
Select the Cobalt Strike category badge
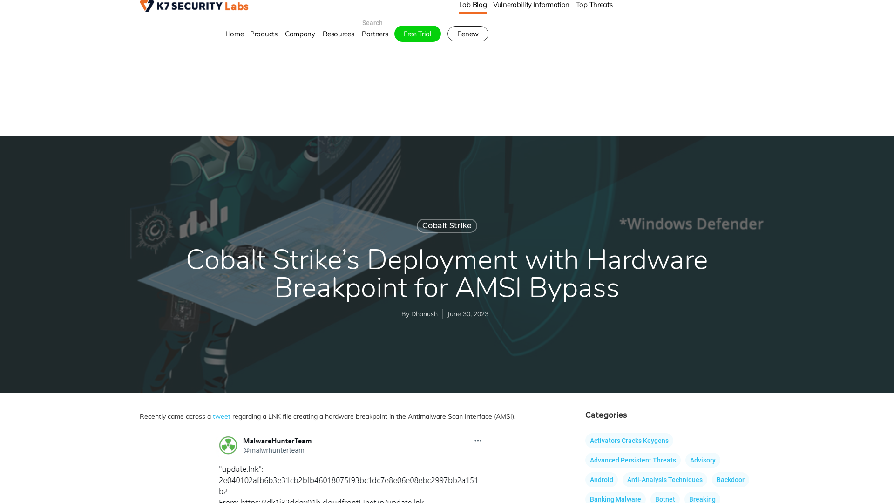(447, 226)
